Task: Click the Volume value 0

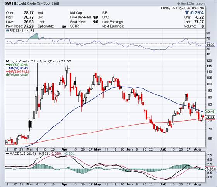Action: (203, 26)
